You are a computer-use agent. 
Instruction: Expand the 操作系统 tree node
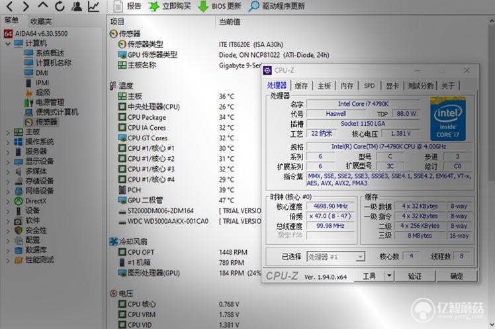pyautogui.click(x=8, y=142)
